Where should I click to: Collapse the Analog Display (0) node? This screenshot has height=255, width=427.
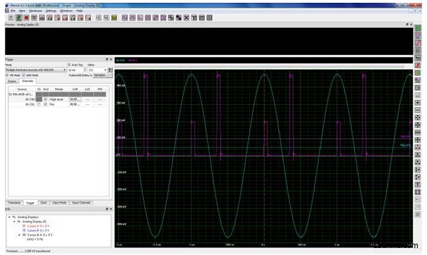click(15, 222)
